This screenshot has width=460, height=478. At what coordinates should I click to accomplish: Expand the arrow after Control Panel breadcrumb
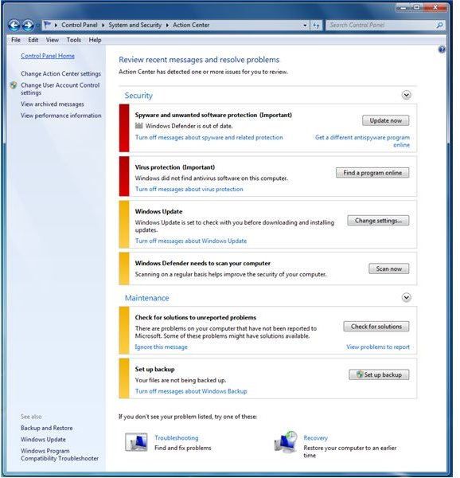103,25
